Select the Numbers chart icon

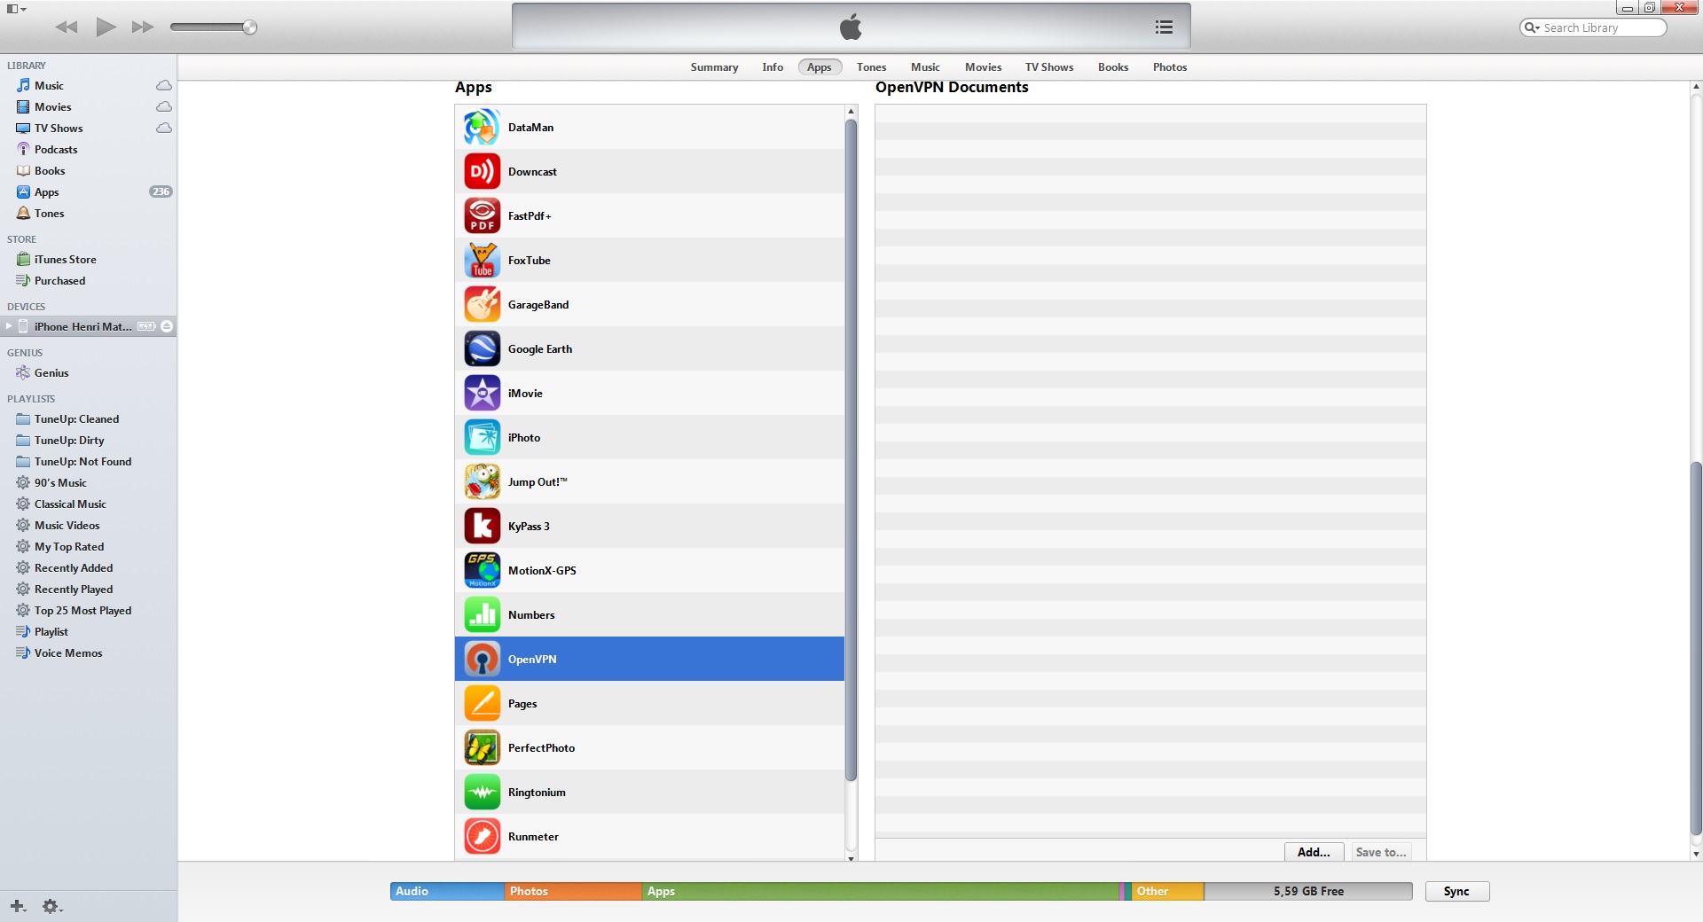482,615
